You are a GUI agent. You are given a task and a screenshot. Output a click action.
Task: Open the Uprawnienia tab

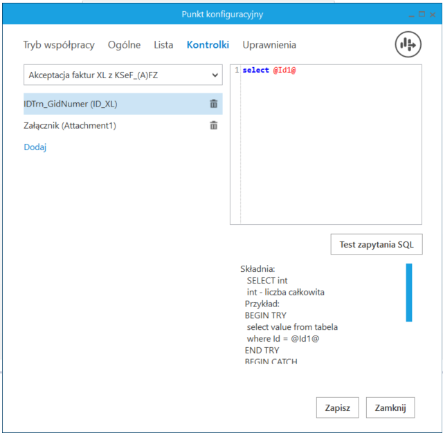[x=269, y=45]
